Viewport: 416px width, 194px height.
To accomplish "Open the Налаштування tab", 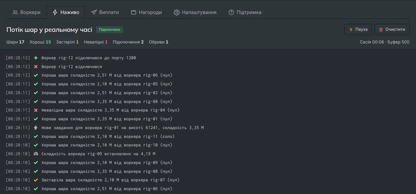I will coord(195,12).
